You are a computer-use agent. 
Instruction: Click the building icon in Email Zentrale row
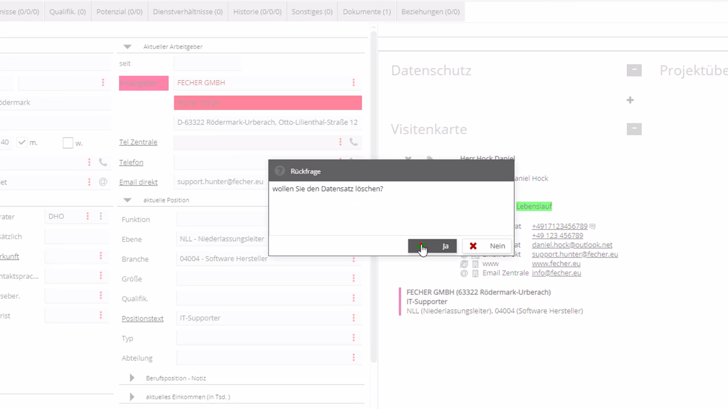click(x=475, y=273)
